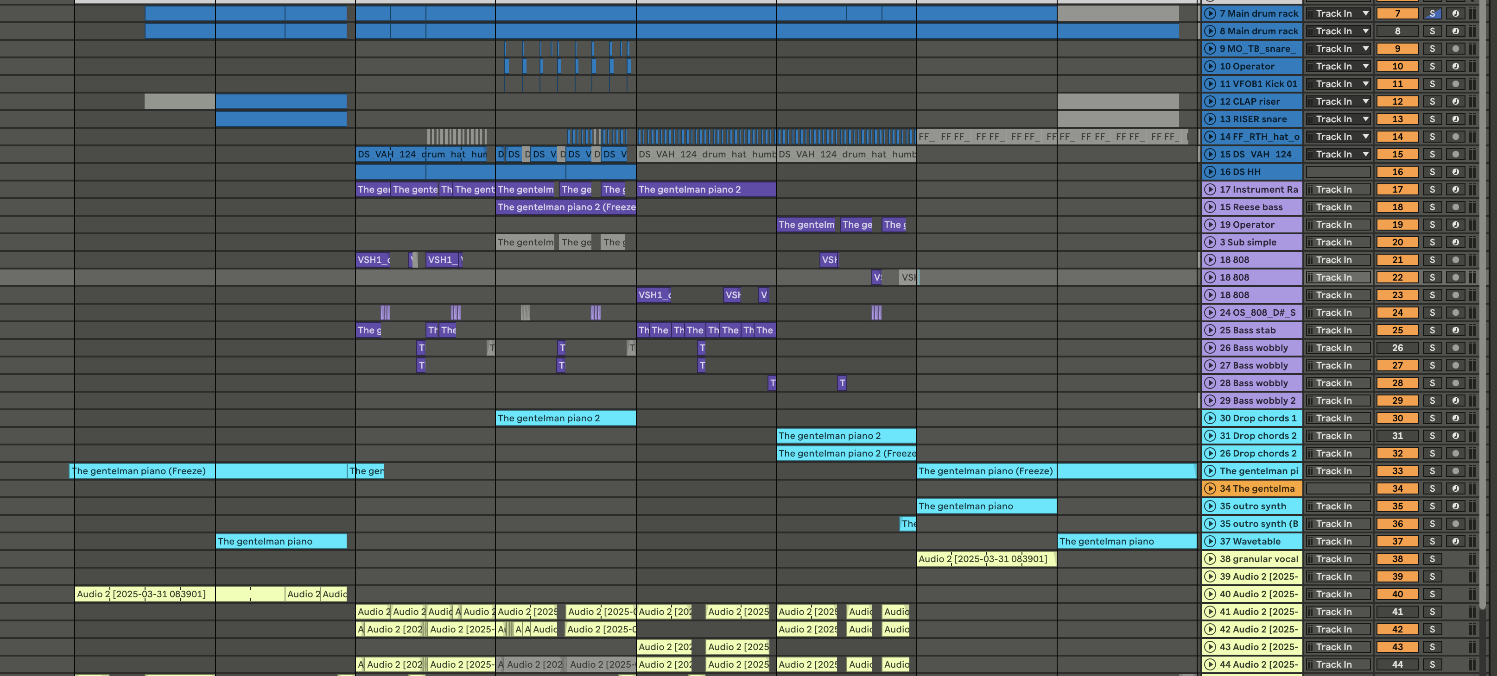Arm the 13 RISER snare track
This screenshot has height=676, width=1497.
(1456, 119)
